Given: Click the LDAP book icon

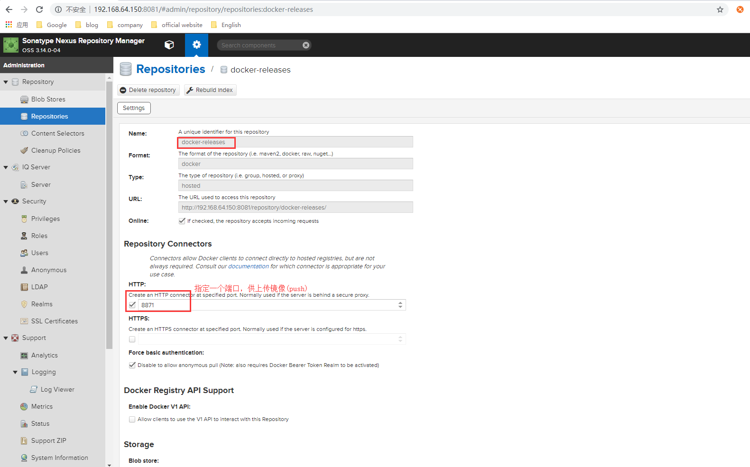Looking at the screenshot, I should 24,287.
